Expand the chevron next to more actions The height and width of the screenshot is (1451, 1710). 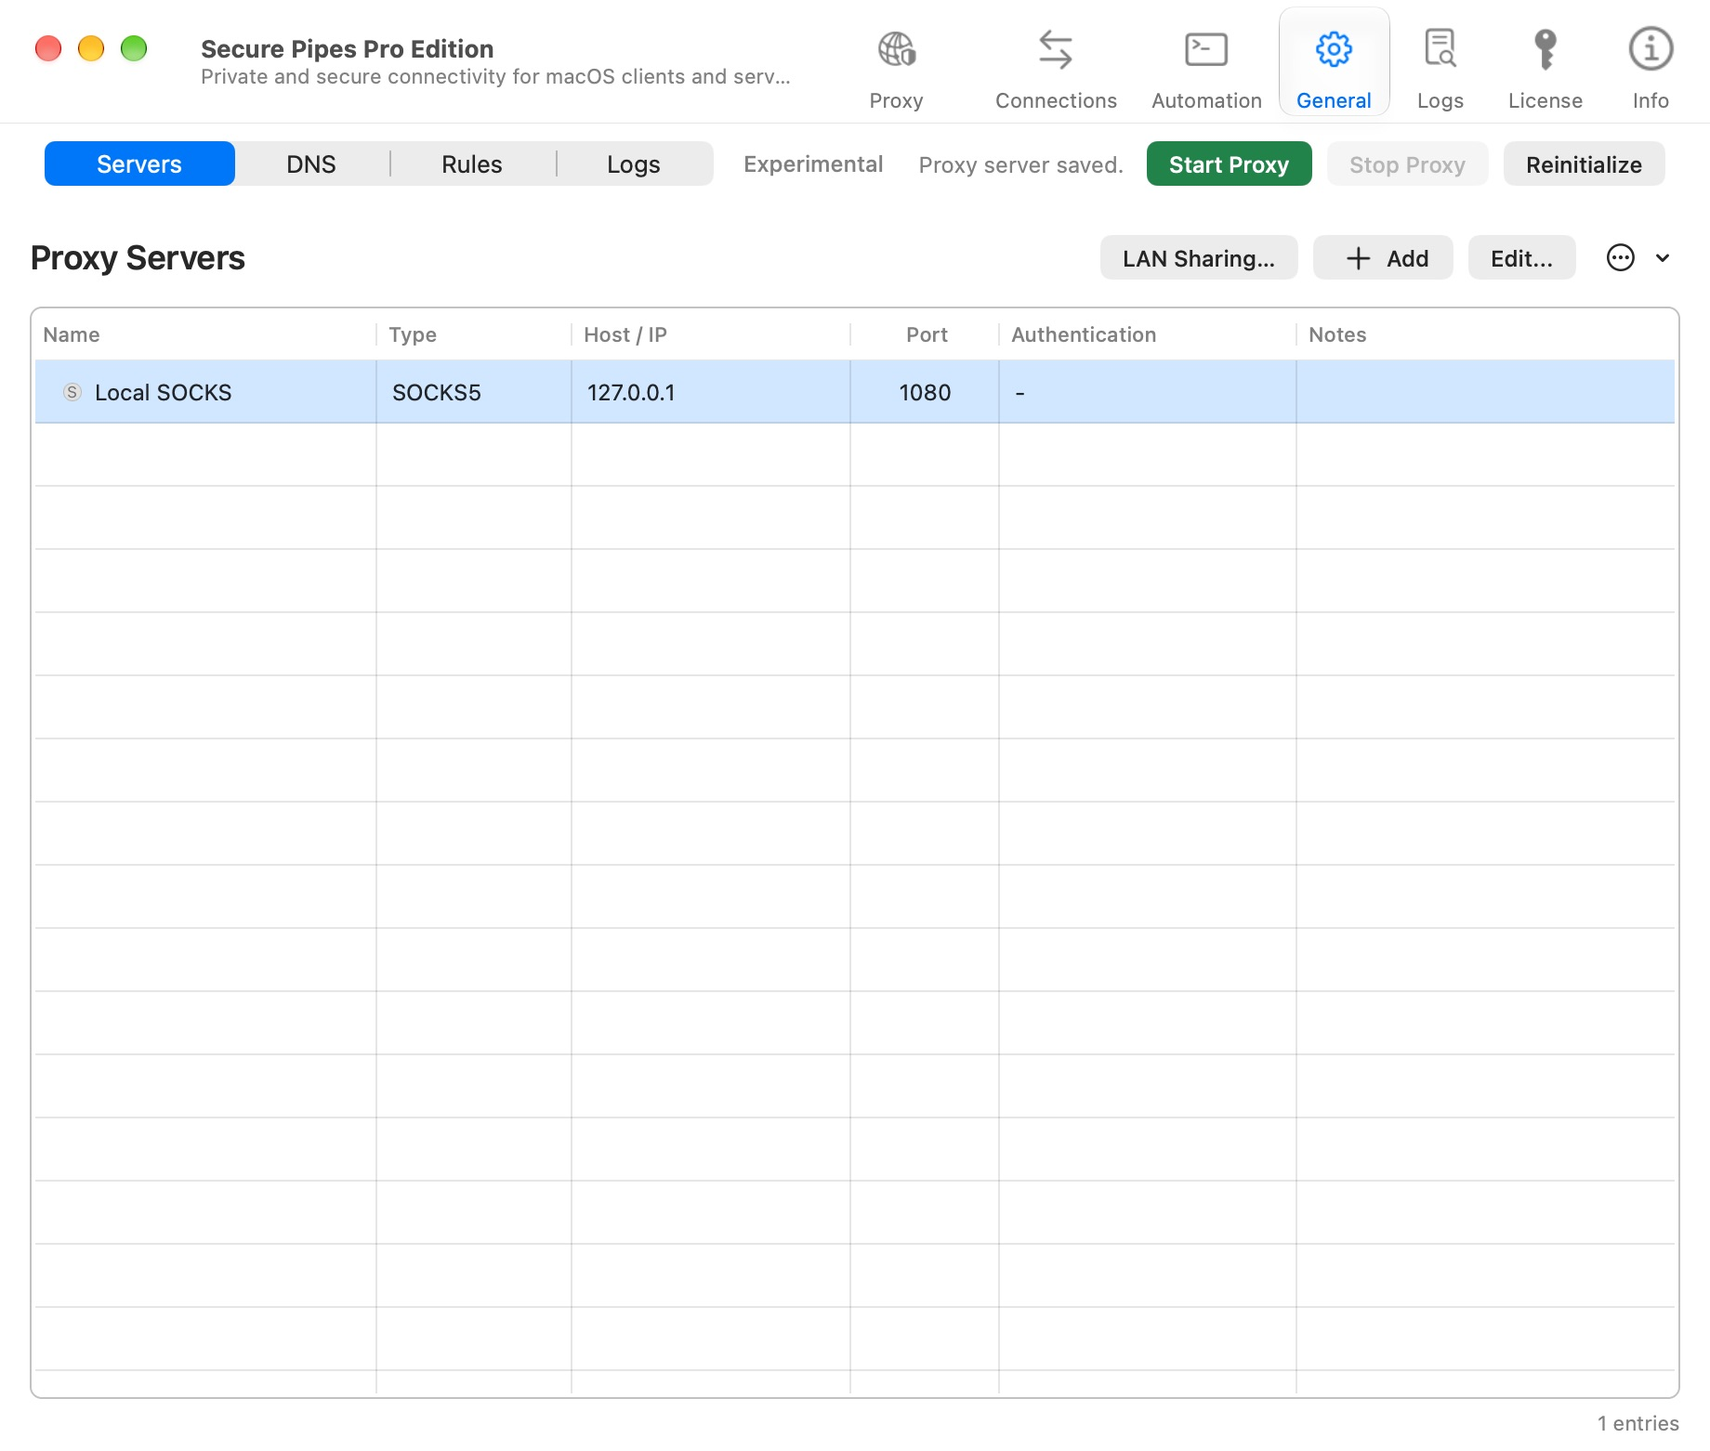1663,258
